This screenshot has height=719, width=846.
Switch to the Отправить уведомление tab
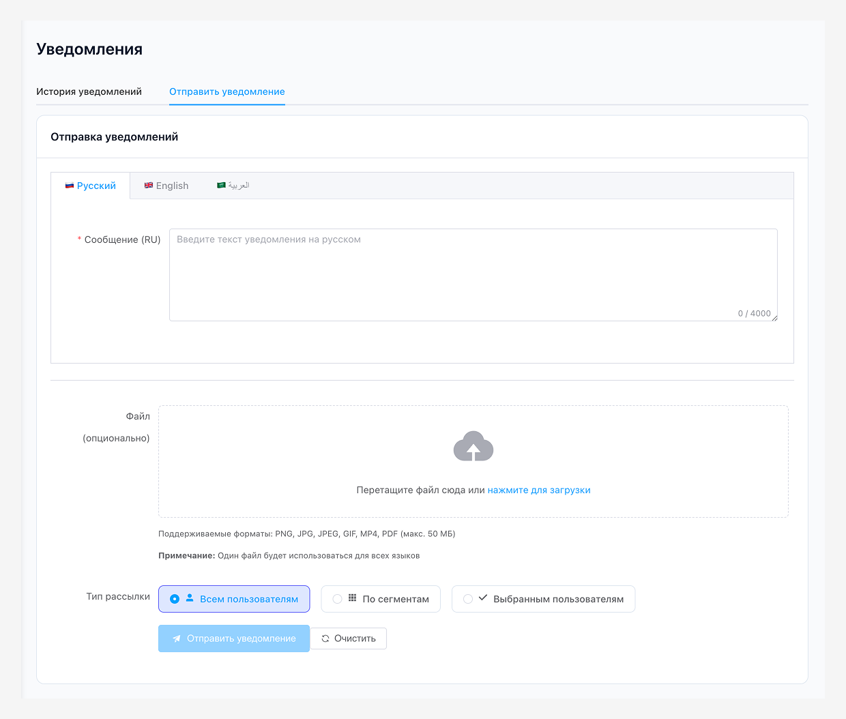coord(227,91)
